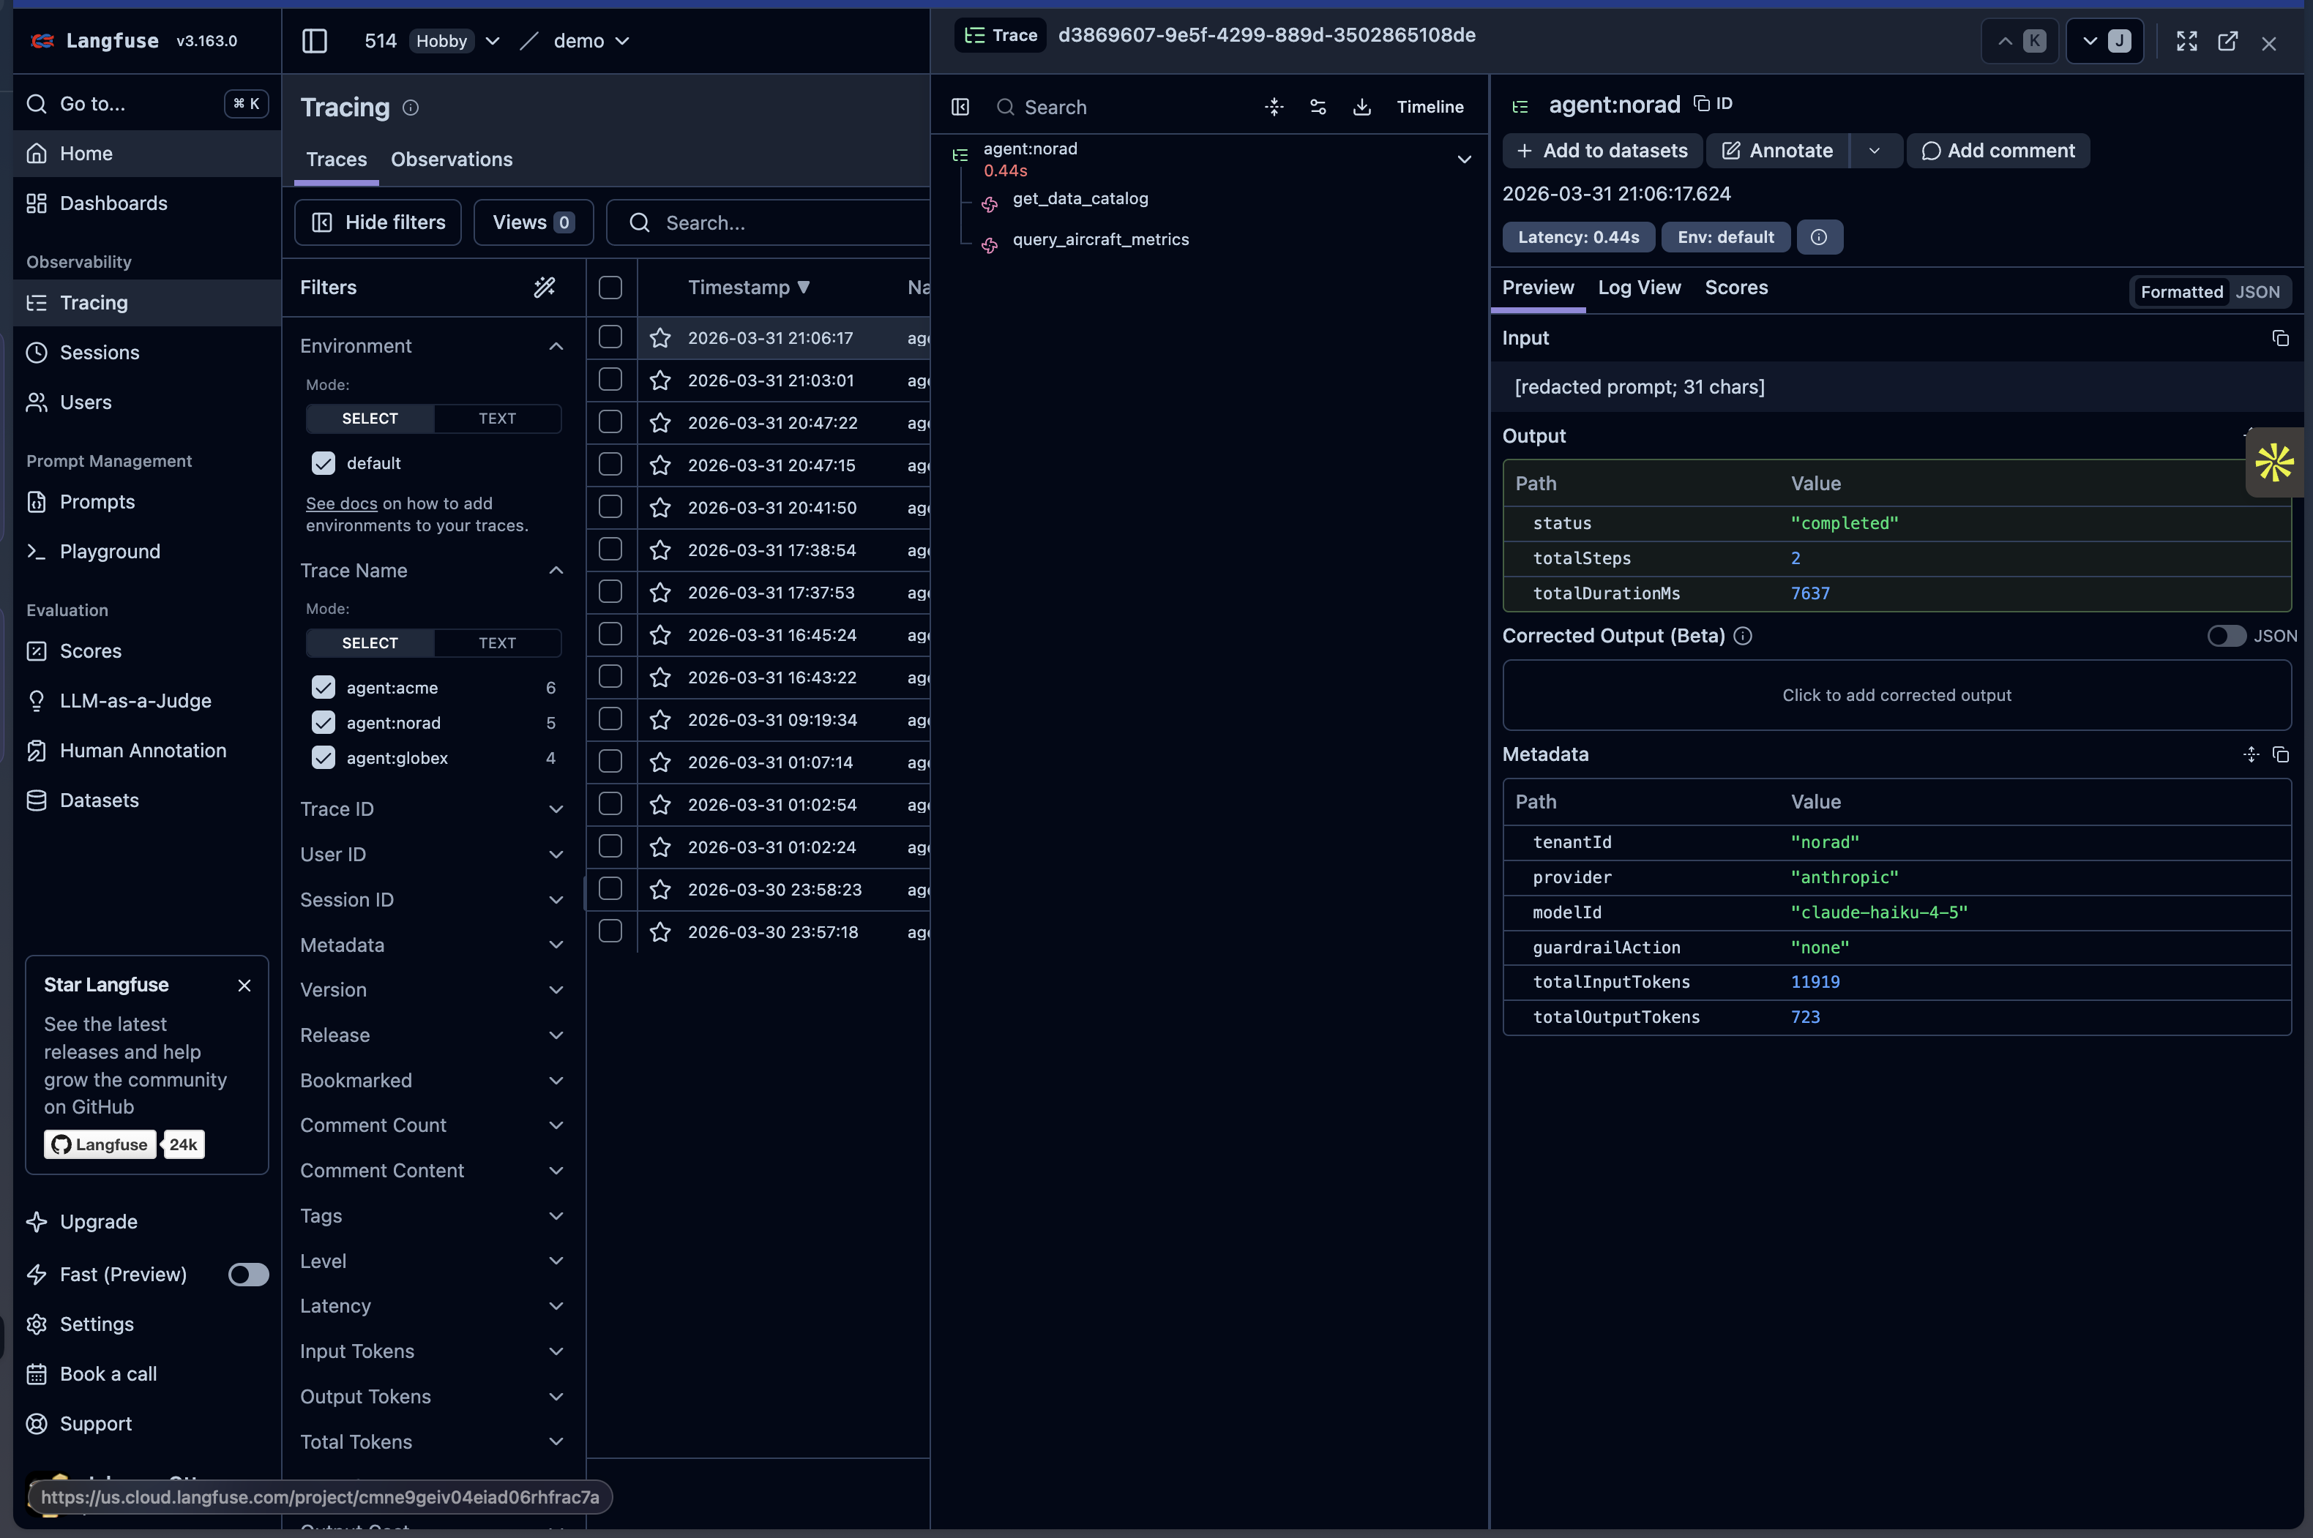Switch to the Observations tab
This screenshot has height=1538, width=2313.
[x=450, y=159]
